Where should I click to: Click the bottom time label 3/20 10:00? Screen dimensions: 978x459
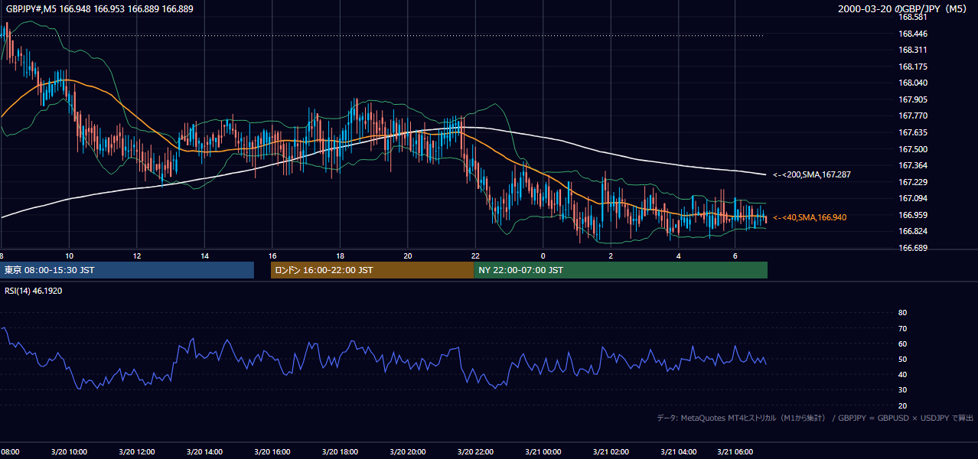tap(70, 451)
